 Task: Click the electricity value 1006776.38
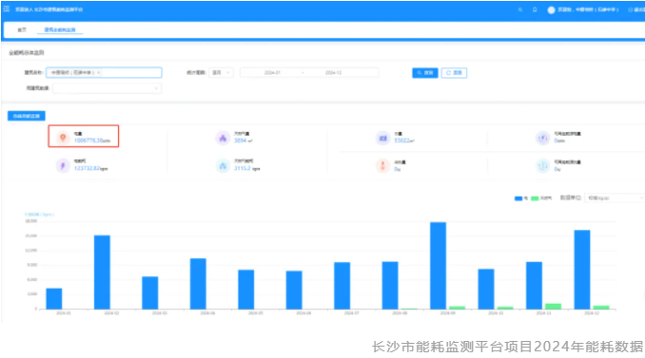pos(88,141)
